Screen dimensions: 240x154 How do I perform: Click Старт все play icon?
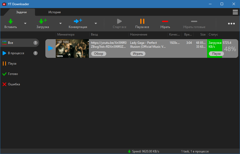[119, 21]
